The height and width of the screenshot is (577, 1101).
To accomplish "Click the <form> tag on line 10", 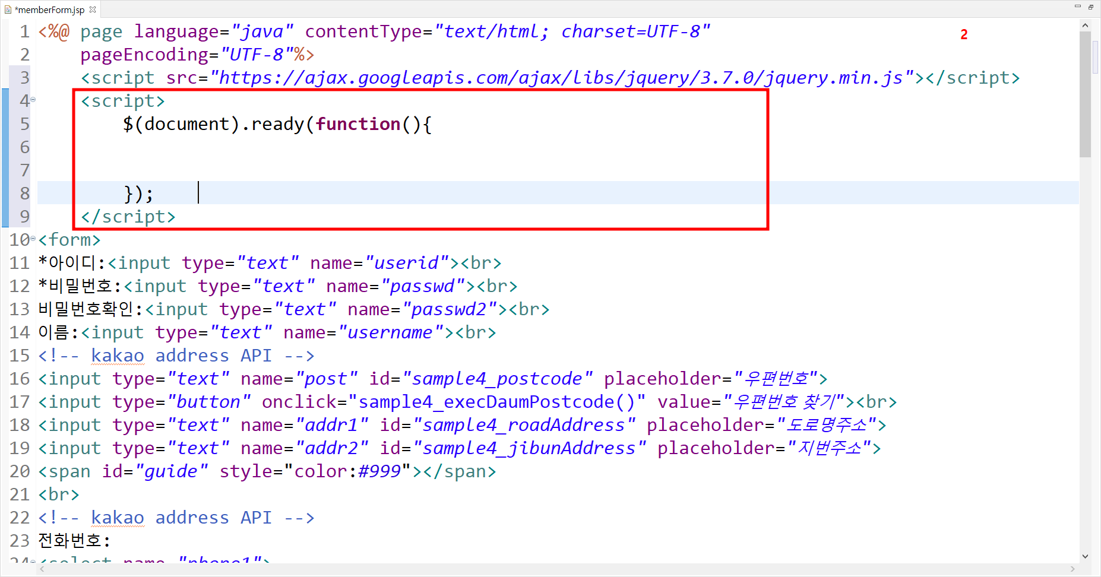I will click(x=69, y=240).
